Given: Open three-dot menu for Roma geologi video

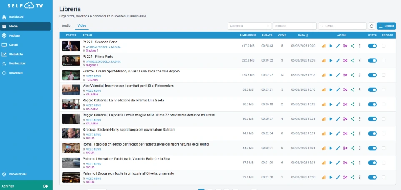Looking at the screenshot, I should (x=360, y=148).
